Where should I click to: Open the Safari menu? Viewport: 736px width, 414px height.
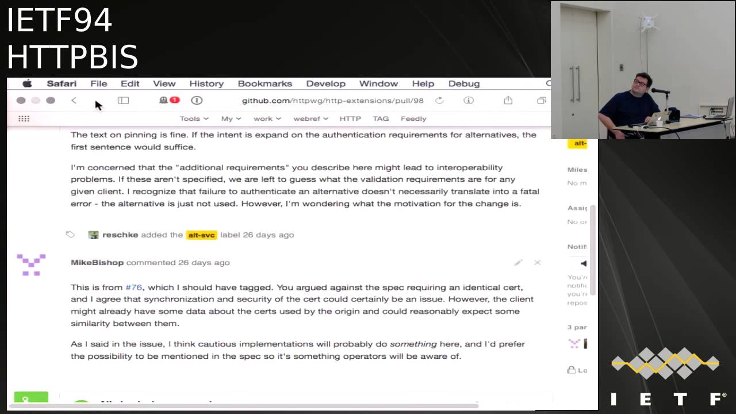tap(62, 83)
